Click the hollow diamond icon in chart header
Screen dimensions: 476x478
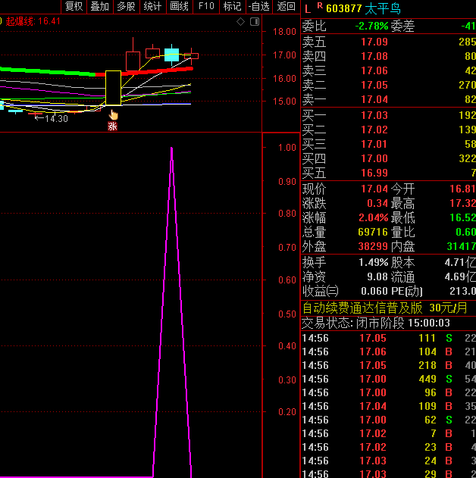[240, 21]
